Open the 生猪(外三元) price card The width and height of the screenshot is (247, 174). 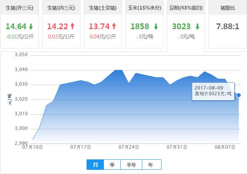click(20, 24)
